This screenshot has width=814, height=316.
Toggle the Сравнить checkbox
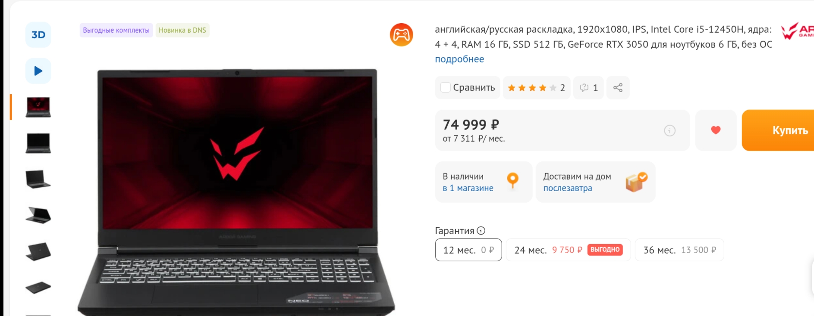pos(446,87)
